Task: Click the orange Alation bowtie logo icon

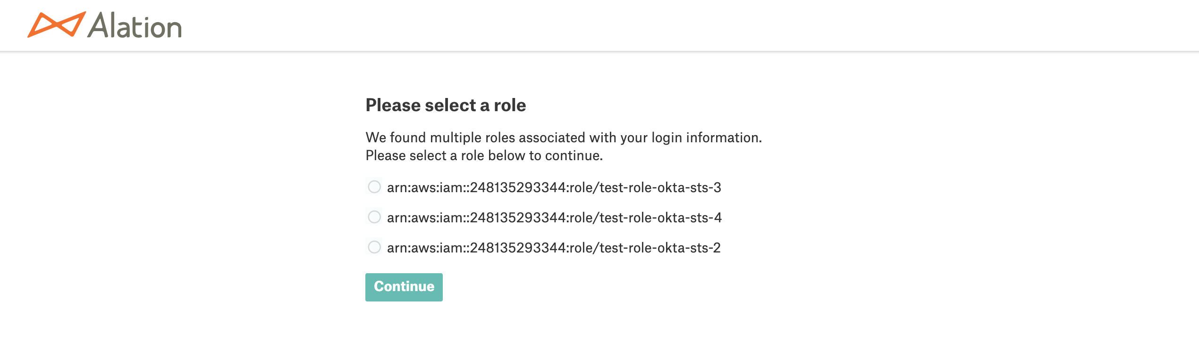Action: tap(57, 24)
